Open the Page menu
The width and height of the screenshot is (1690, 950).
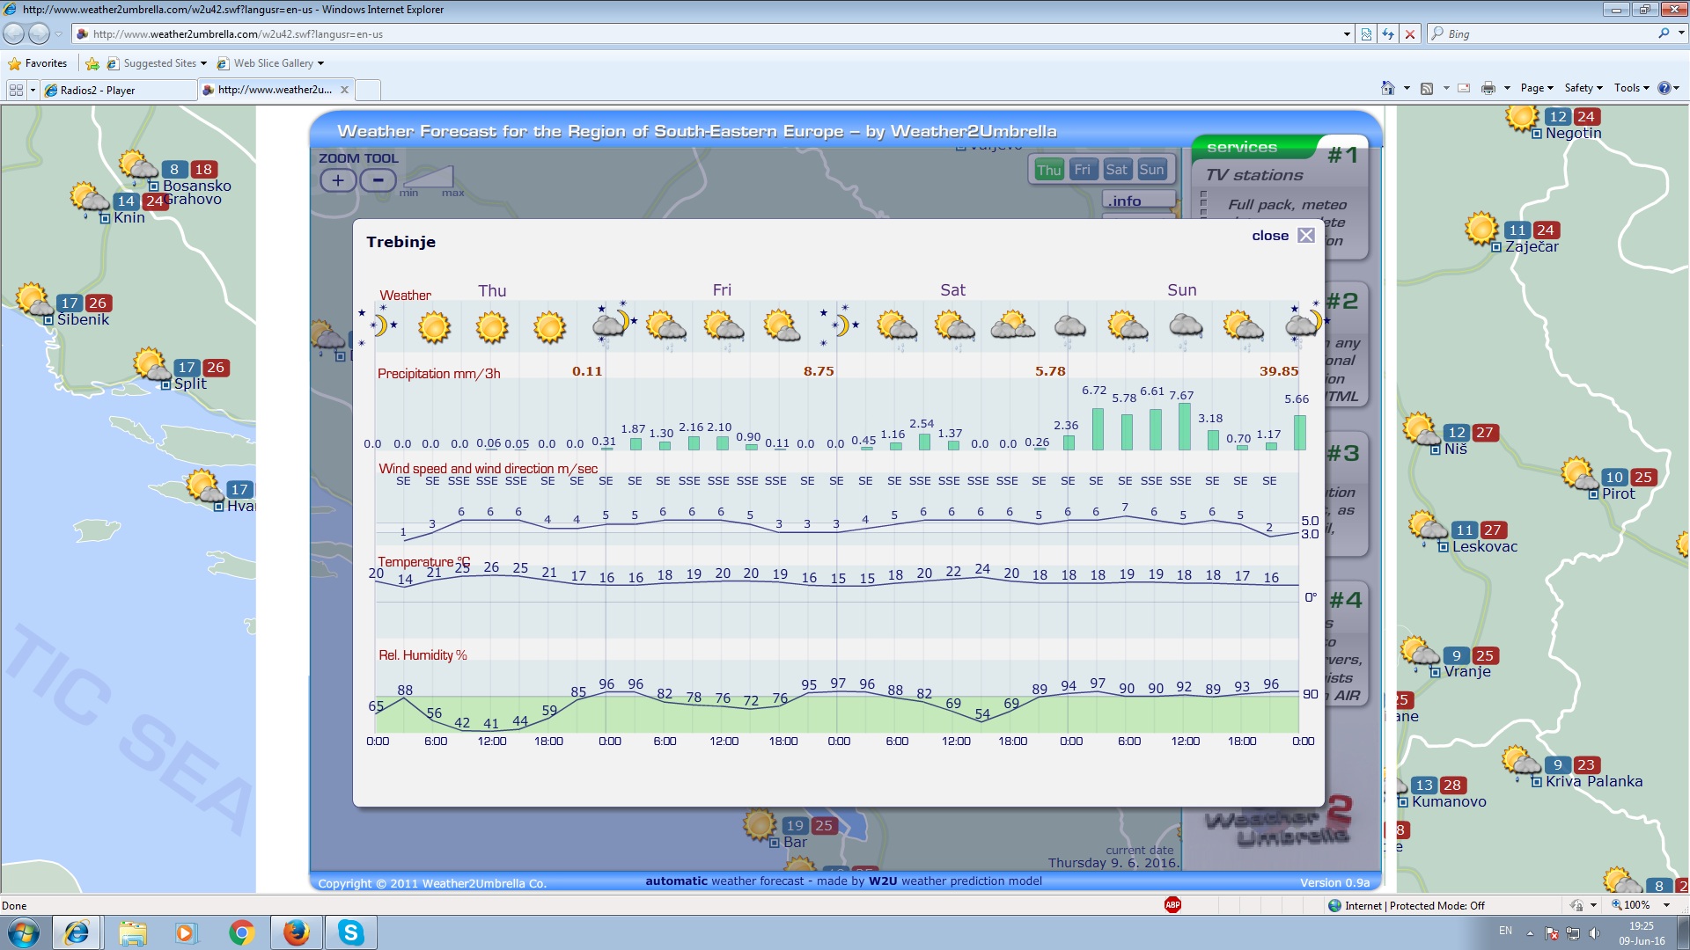pyautogui.click(x=1536, y=88)
